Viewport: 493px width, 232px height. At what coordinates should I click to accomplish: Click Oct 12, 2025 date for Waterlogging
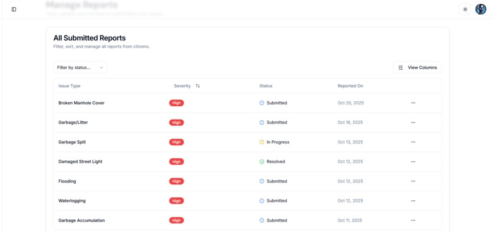point(350,201)
